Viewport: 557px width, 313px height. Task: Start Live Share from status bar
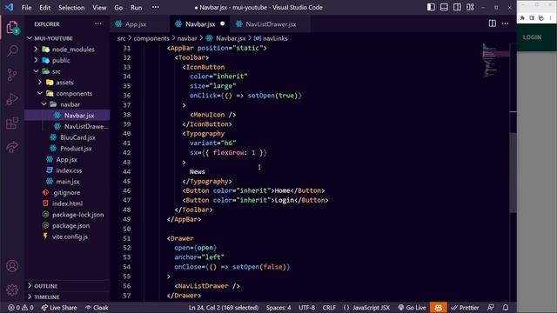point(59,308)
